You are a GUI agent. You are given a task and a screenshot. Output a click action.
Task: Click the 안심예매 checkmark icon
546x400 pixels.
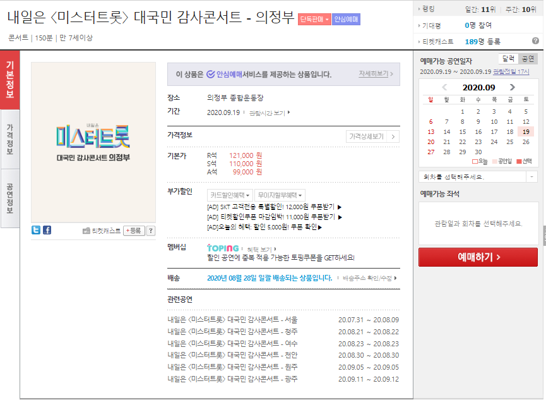211,75
